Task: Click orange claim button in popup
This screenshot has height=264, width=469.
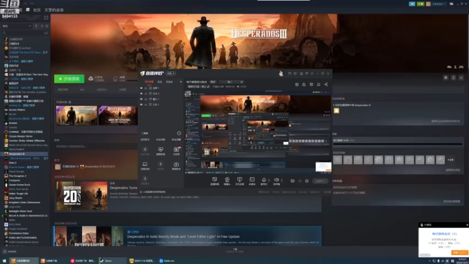Action: tap(460, 253)
